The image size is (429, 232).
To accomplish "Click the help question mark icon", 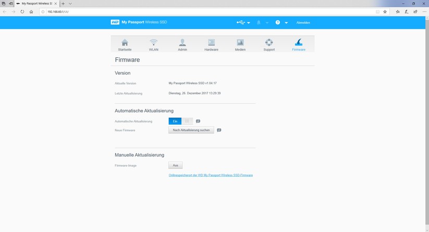I will pyautogui.click(x=278, y=22).
